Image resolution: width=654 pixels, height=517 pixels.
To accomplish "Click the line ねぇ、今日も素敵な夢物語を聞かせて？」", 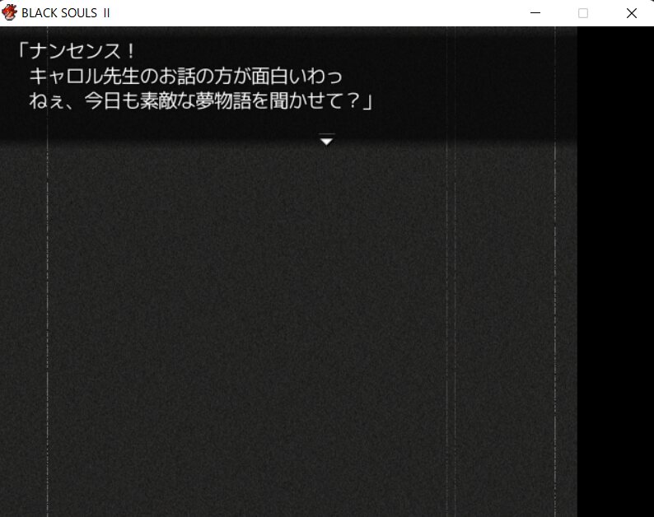I will click(201, 101).
